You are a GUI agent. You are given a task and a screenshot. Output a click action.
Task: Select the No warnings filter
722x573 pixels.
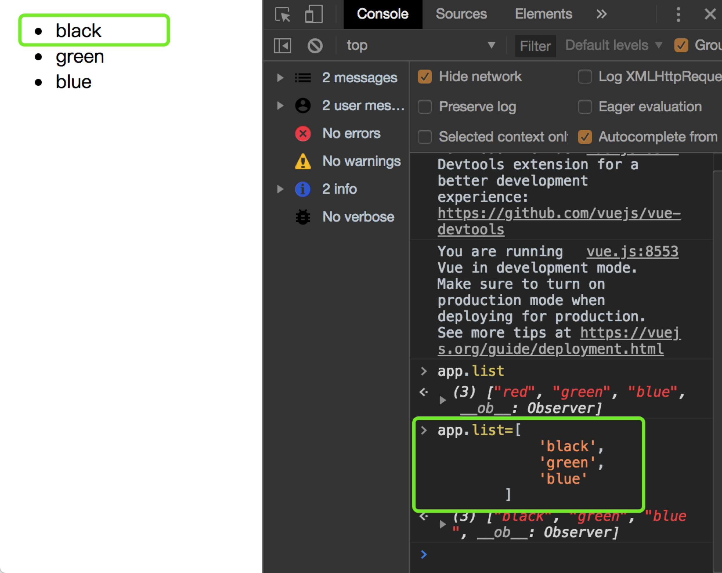coord(361,161)
